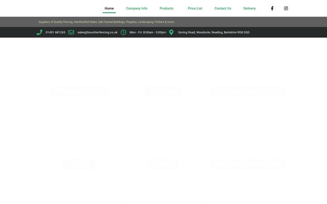Go to the Home menu item
Screen dimensions: 327x204
(109, 8)
